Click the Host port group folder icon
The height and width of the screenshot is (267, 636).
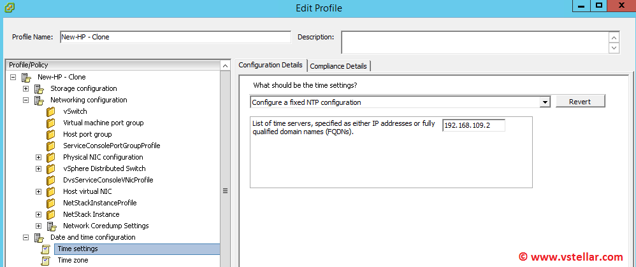point(51,135)
